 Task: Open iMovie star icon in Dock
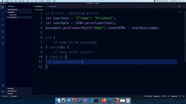[85, 101]
